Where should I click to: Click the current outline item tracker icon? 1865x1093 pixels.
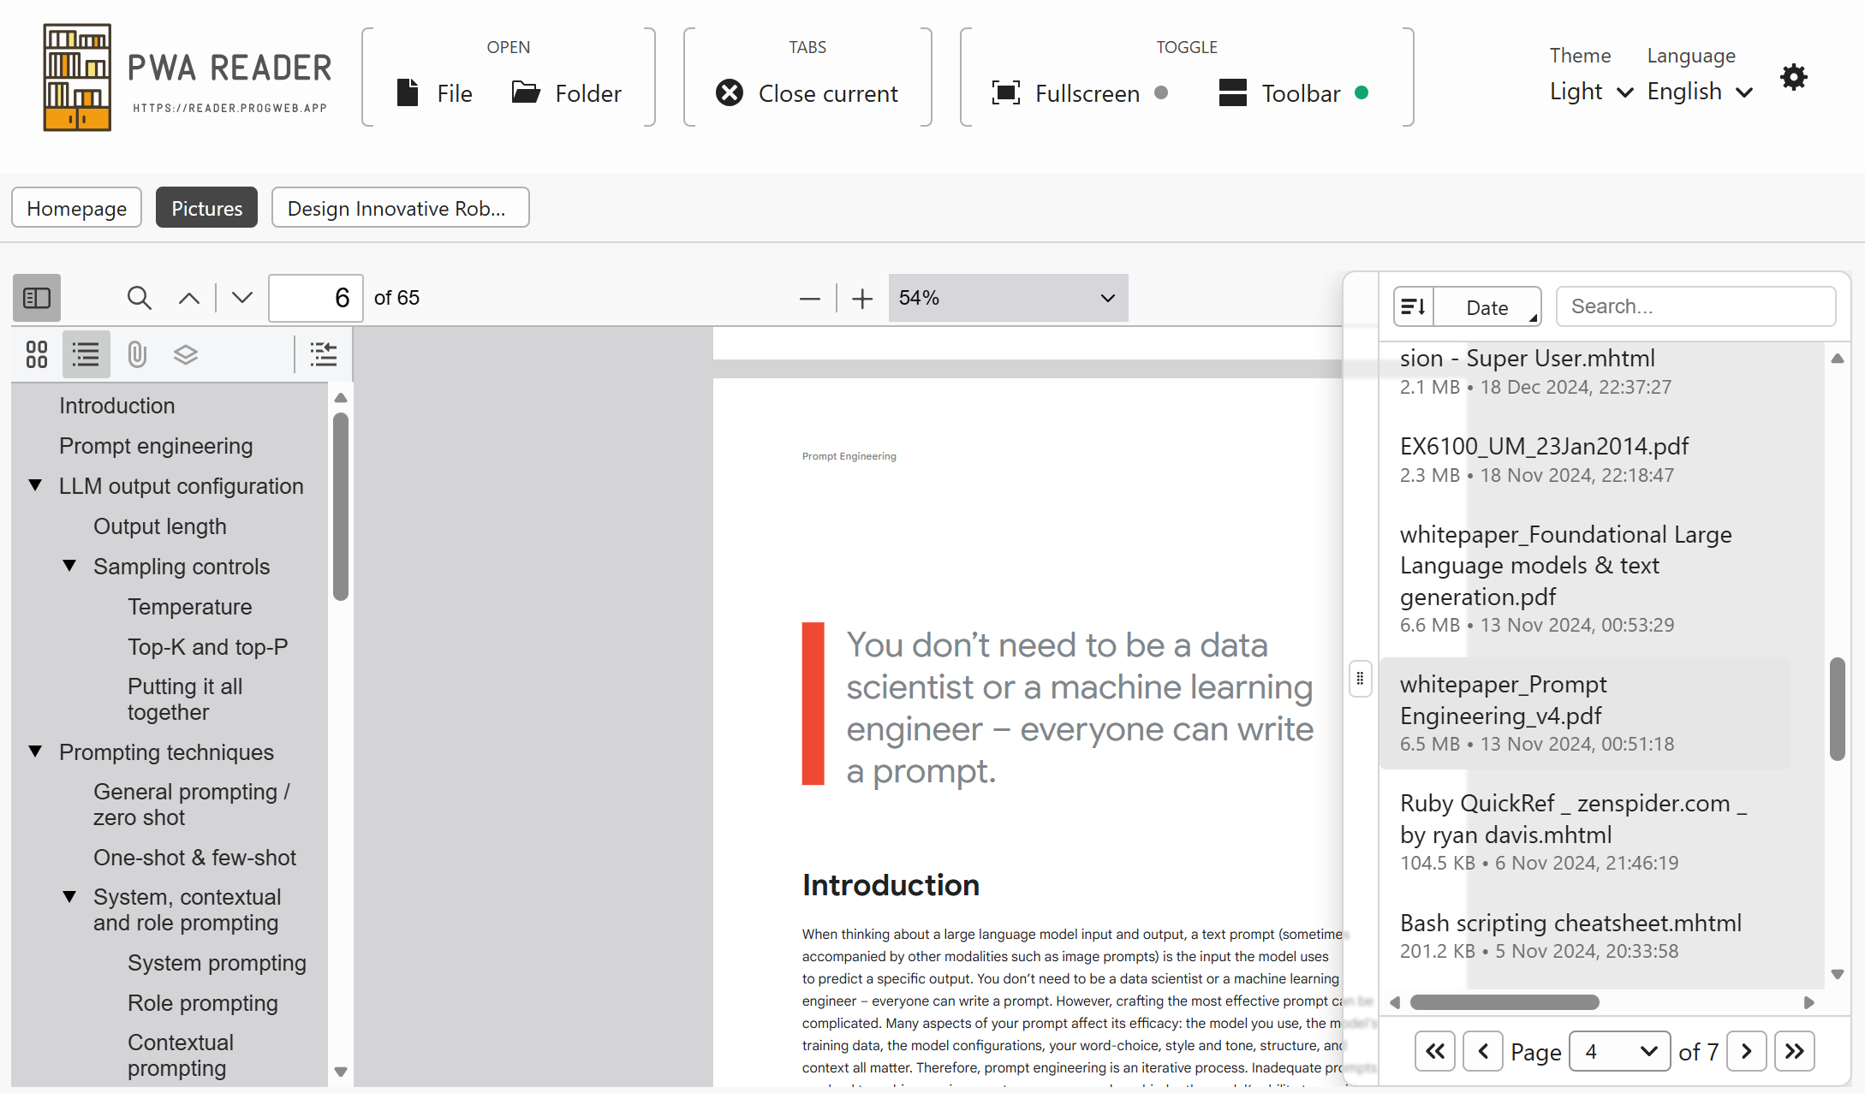pyautogui.click(x=323, y=353)
